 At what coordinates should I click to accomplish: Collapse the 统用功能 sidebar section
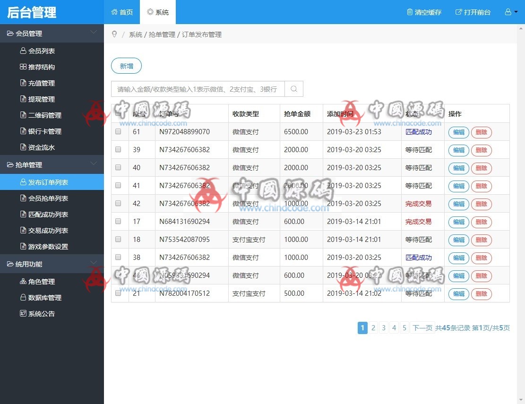94,264
